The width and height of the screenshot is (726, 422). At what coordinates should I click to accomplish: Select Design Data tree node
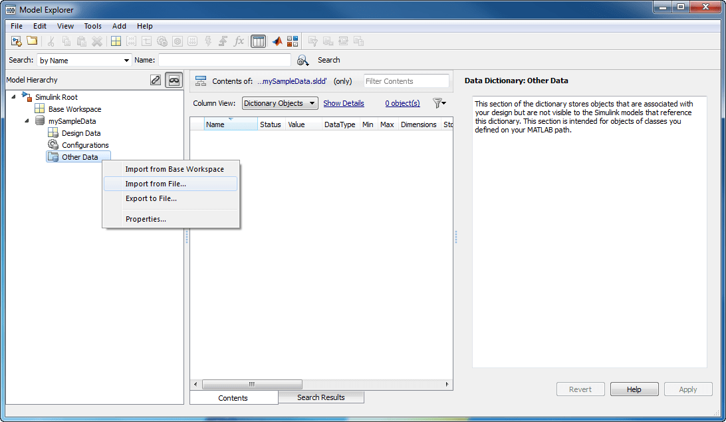(81, 133)
